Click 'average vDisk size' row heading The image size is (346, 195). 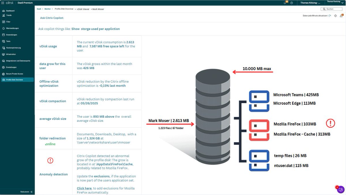(53, 119)
